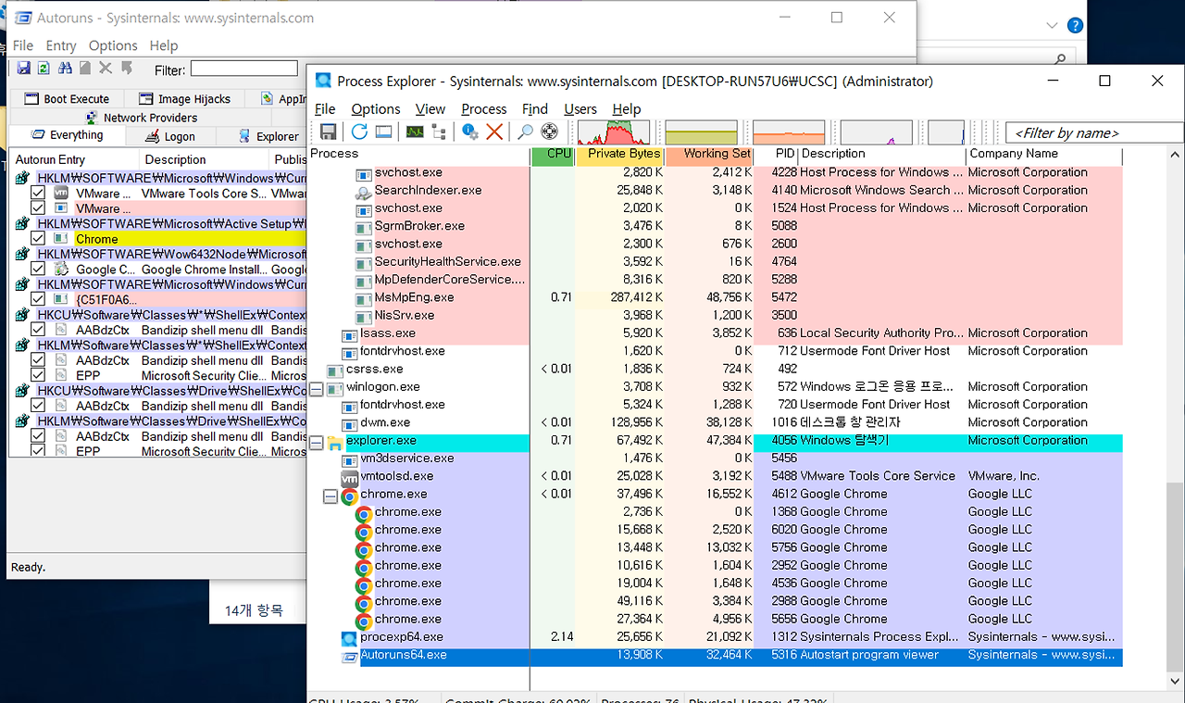The image size is (1185, 703).
Task: Select the dwm.exe process row
Action: pyautogui.click(x=716, y=423)
